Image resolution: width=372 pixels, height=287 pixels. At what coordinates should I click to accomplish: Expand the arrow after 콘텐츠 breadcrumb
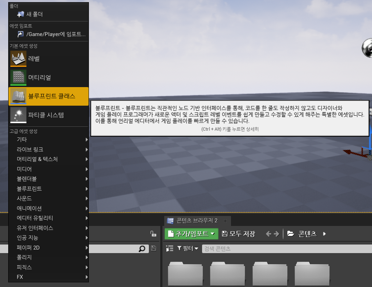(325, 234)
